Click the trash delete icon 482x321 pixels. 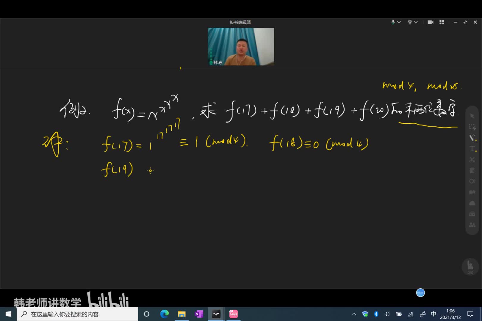472,171
